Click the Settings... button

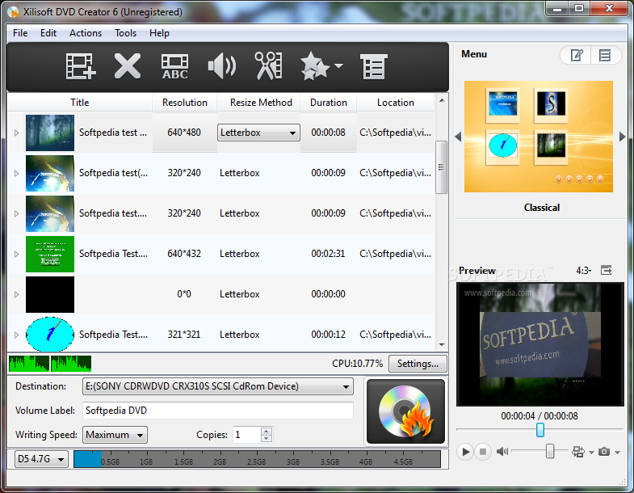418,364
